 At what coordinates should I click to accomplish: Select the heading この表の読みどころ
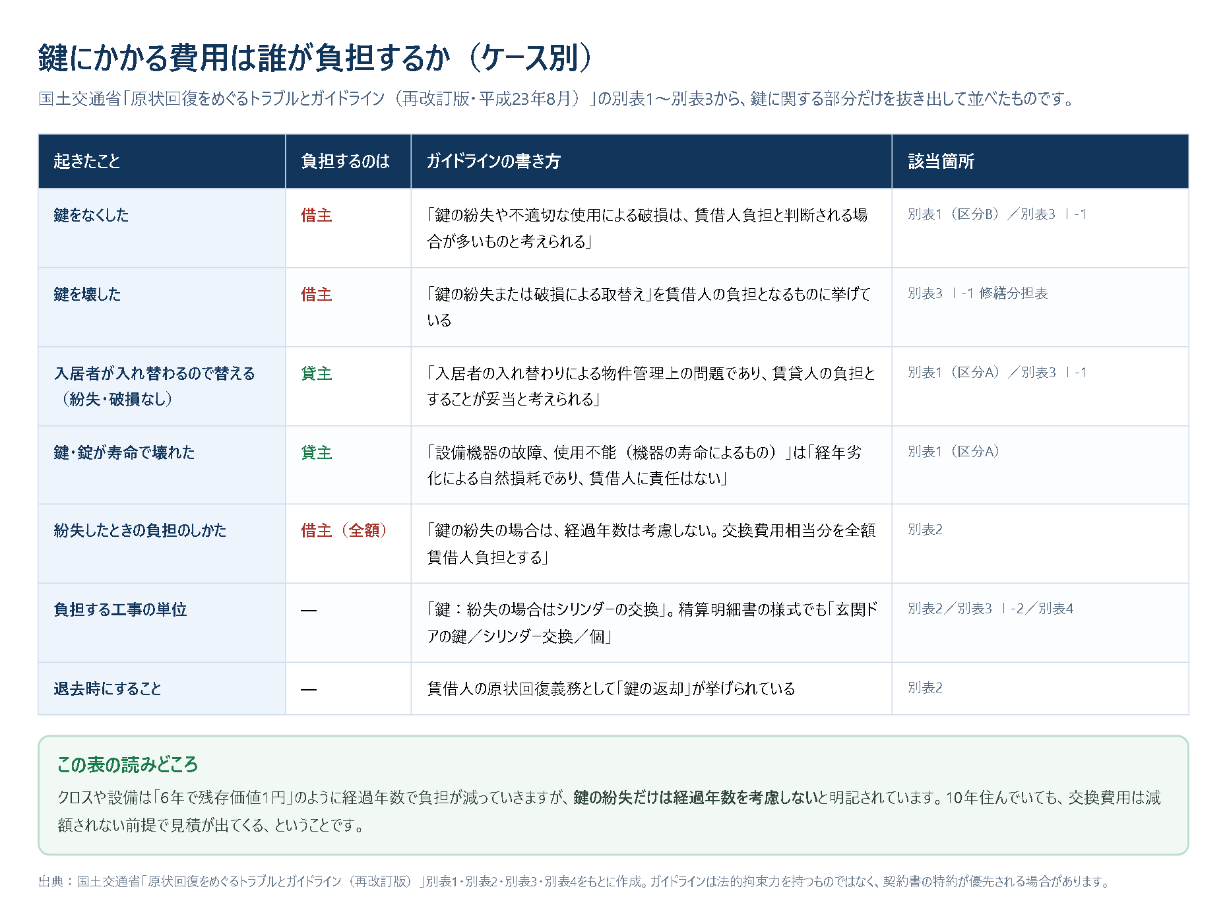(x=127, y=765)
